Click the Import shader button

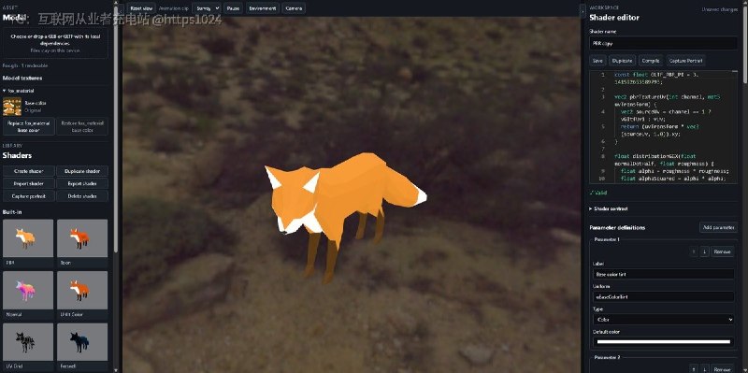point(29,183)
